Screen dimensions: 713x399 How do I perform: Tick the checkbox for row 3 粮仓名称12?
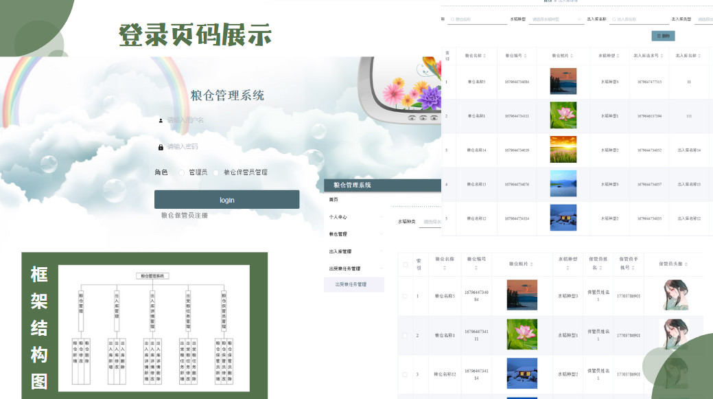pyautogui.click(x=405, y=374)
